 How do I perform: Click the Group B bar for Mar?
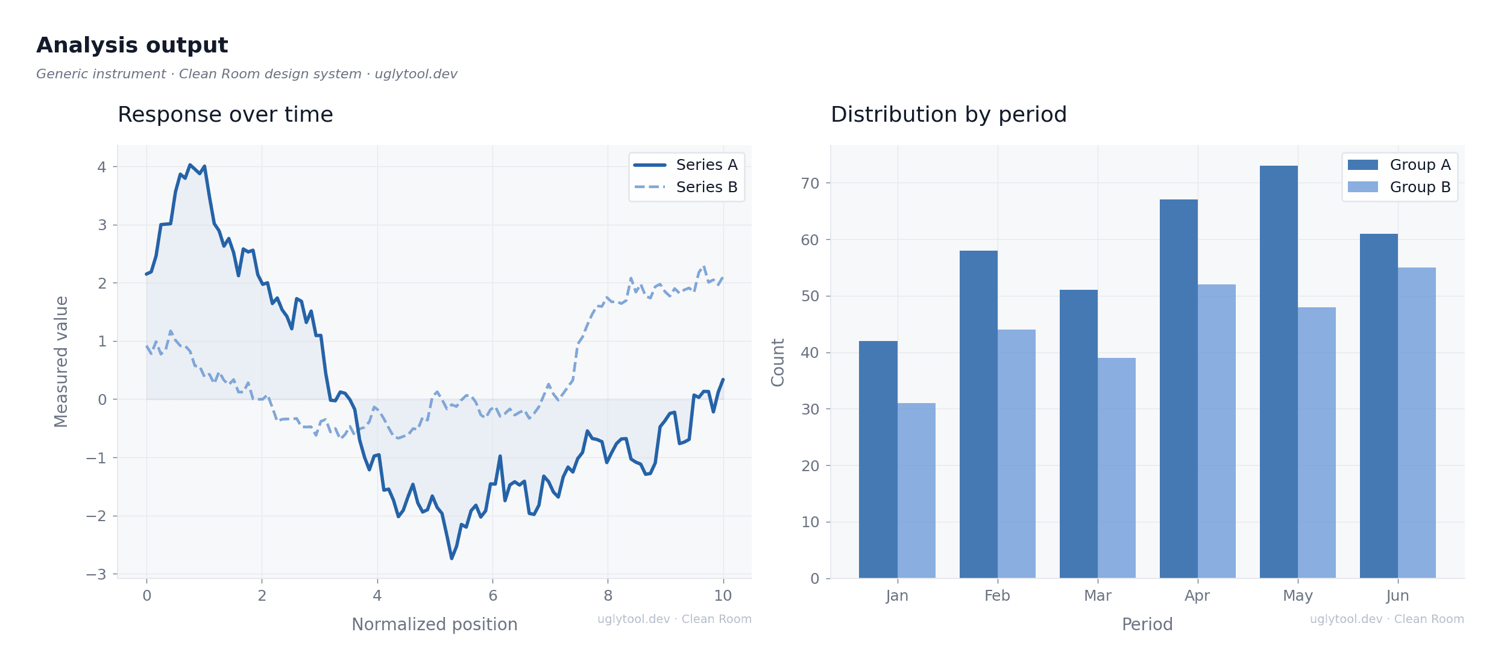click(x=1116, y=468)
